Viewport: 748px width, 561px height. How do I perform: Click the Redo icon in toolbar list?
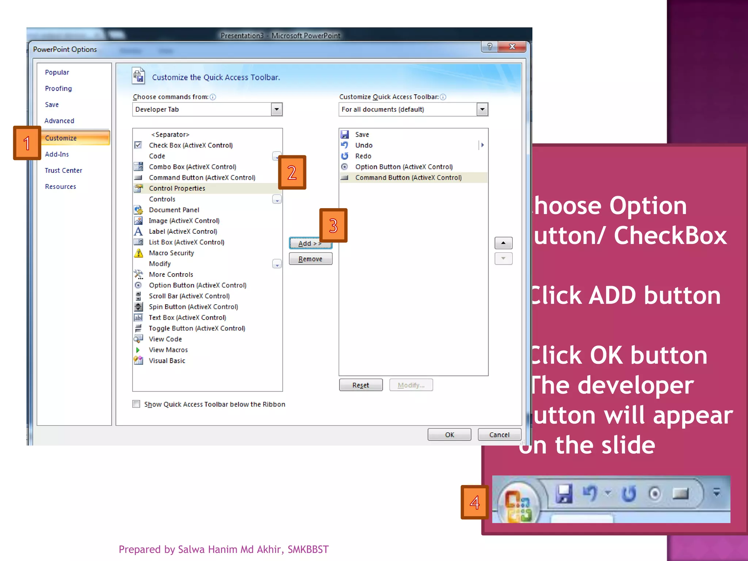tap(344, 156)
